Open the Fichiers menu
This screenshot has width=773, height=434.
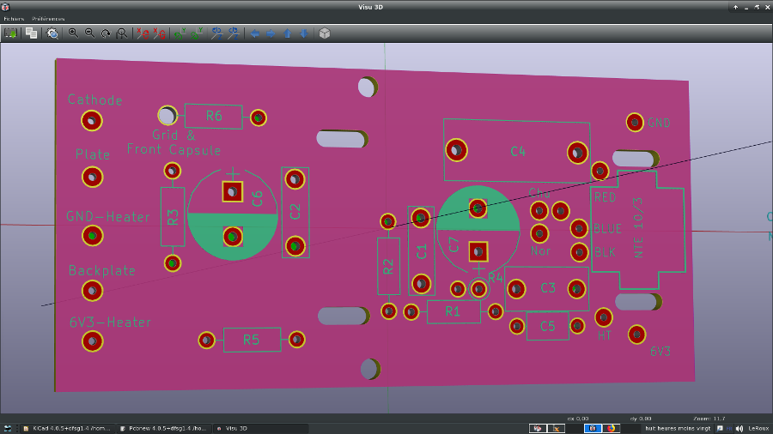coord(14,18)
